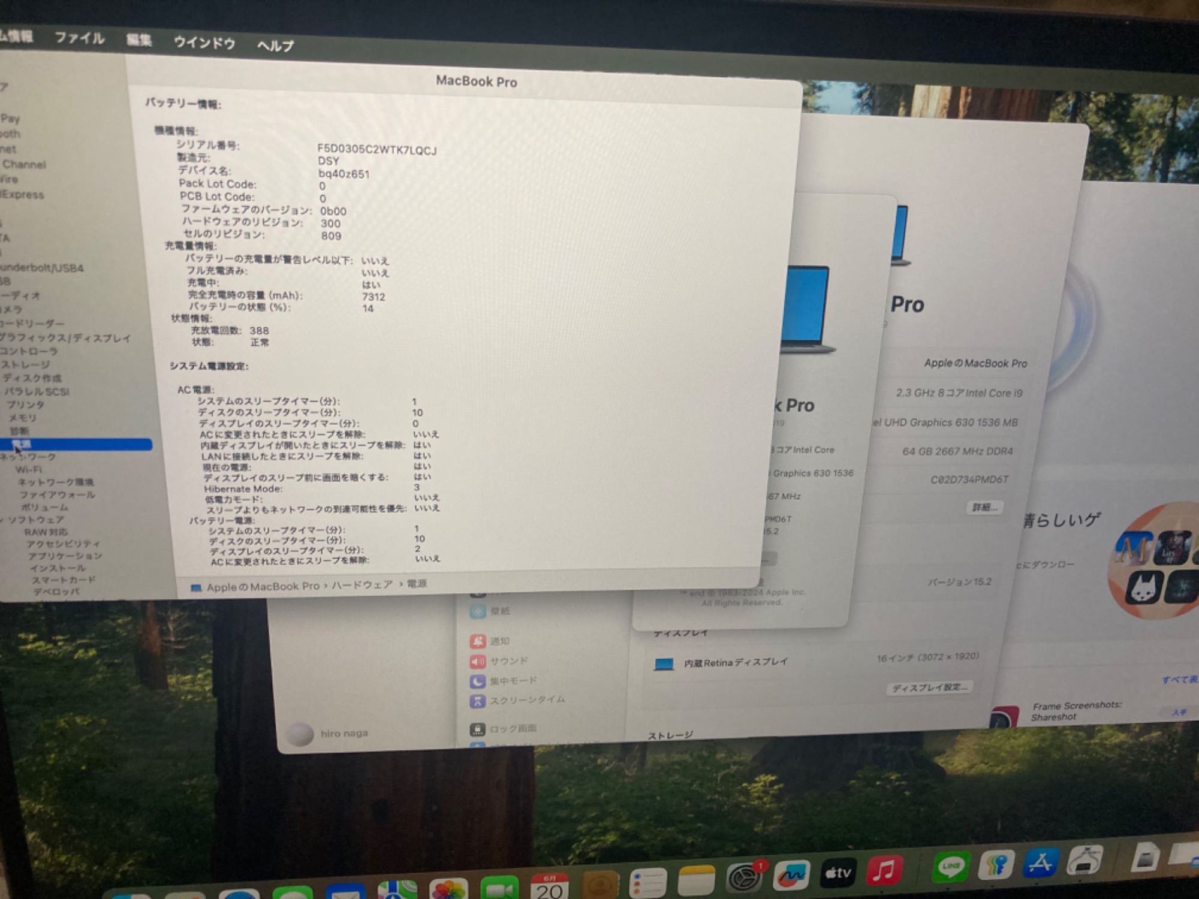Open 集中モード in System Settings sidebar
Image resolution: width=1199 pixels, height=899 pixels.
tap(504, 681)
